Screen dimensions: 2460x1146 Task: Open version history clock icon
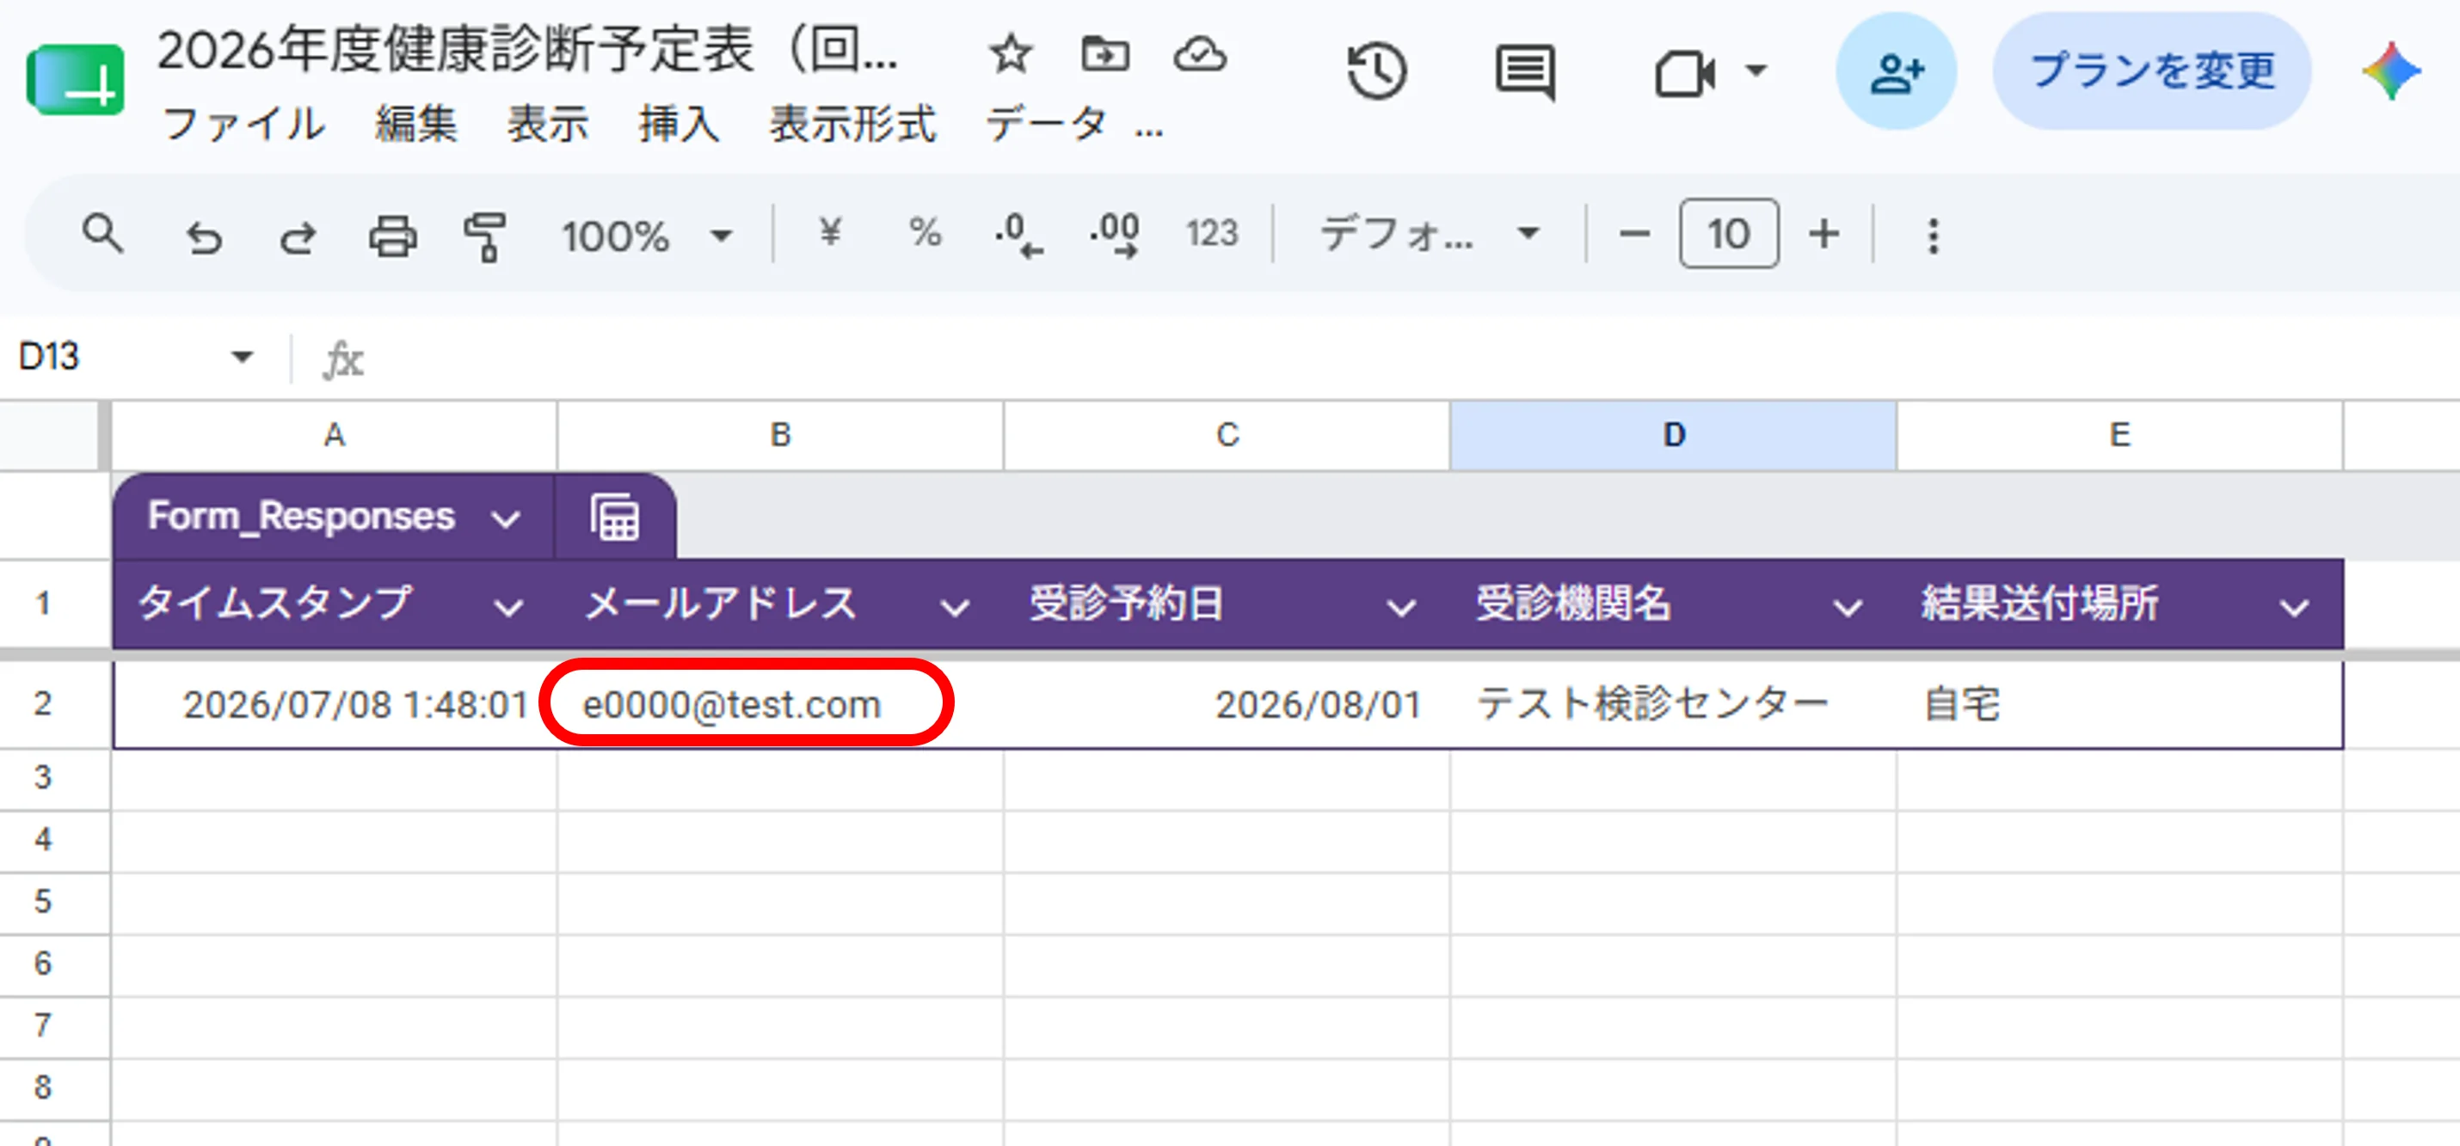click(x=1376, y=70)
